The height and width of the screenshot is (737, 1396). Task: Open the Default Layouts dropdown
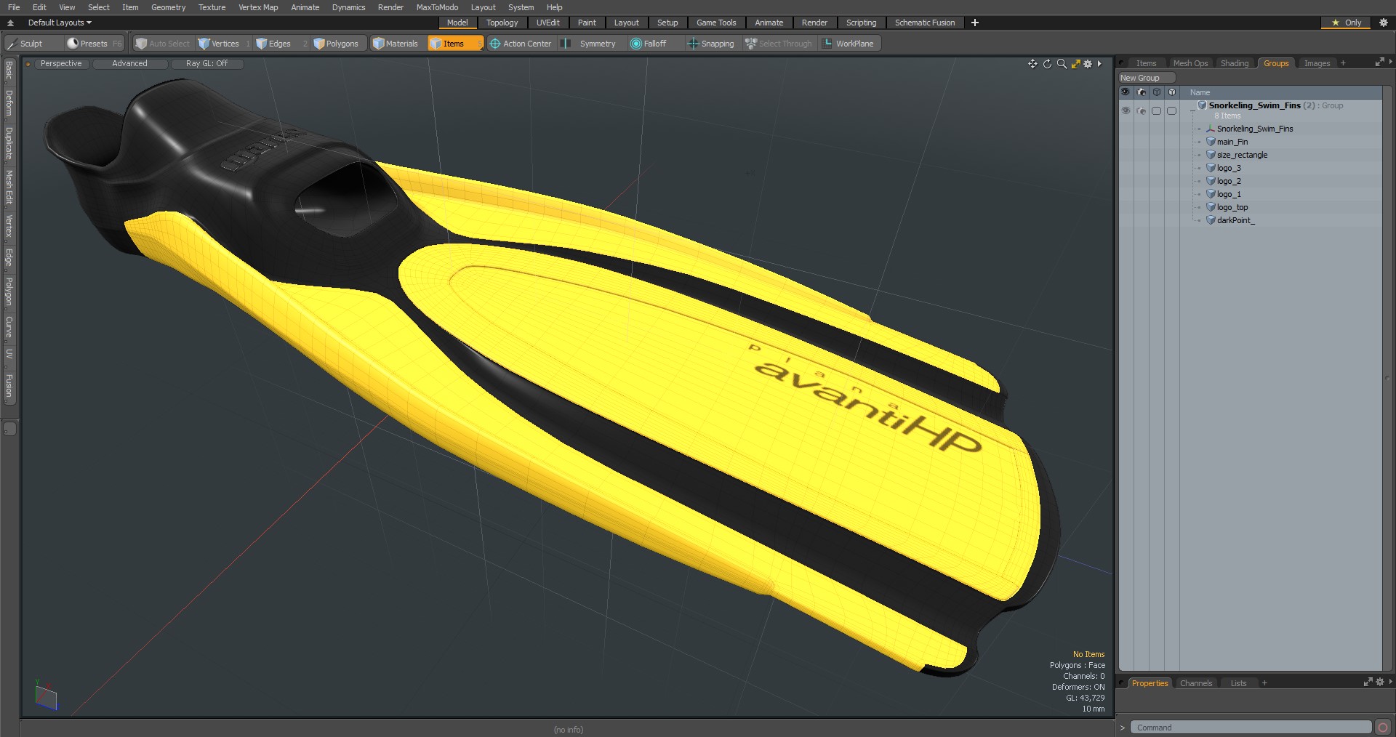60,23
